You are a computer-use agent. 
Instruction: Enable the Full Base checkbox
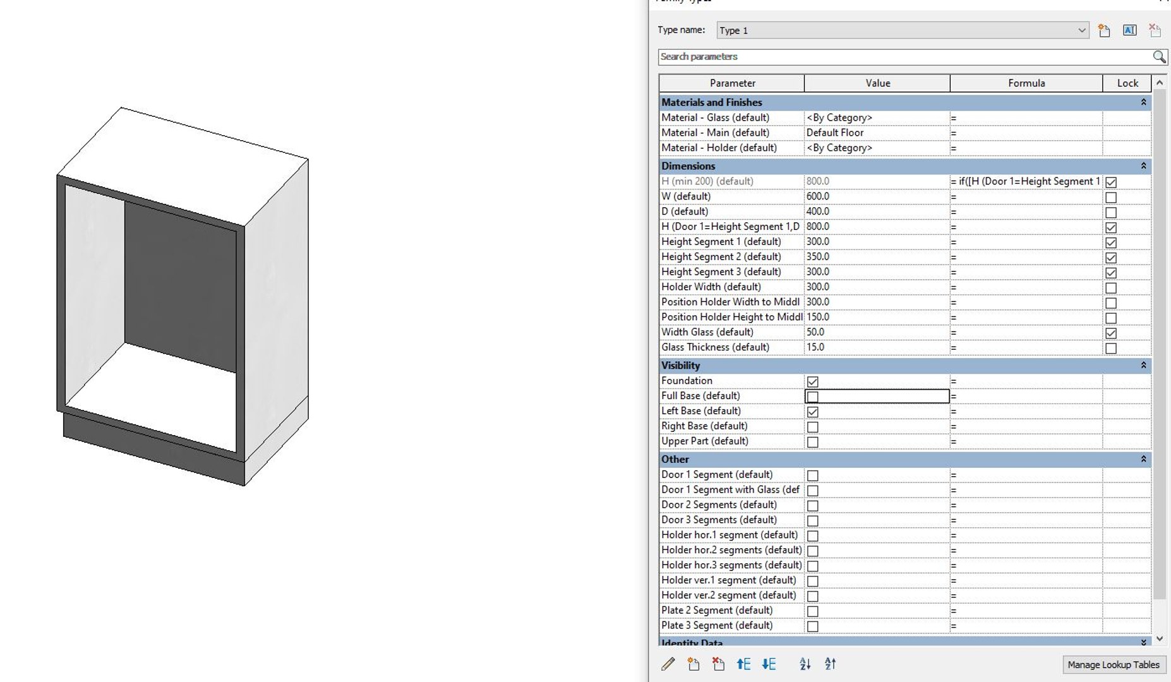(x=813, y=397)
